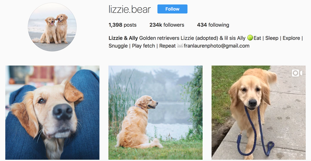Click the tennis ball emoji in bio
The width and height of the screenshot is (311, 161).
[x=250, y=38]
